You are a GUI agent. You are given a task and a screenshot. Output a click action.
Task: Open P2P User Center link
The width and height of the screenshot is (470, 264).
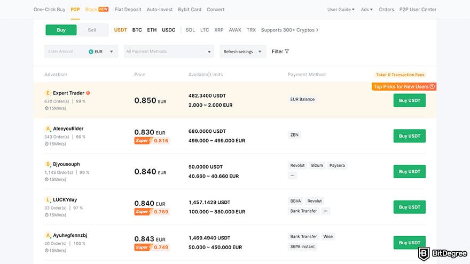tap(418, 10)
